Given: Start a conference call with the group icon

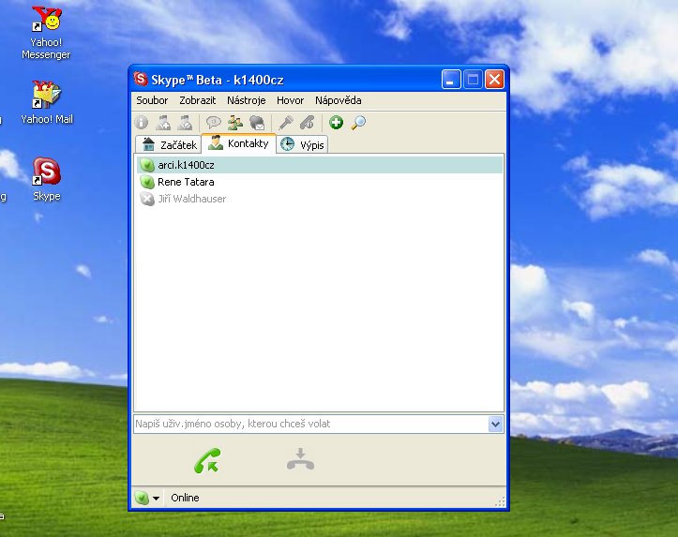Looking at the screenshot, I should [x=235, y=123].
